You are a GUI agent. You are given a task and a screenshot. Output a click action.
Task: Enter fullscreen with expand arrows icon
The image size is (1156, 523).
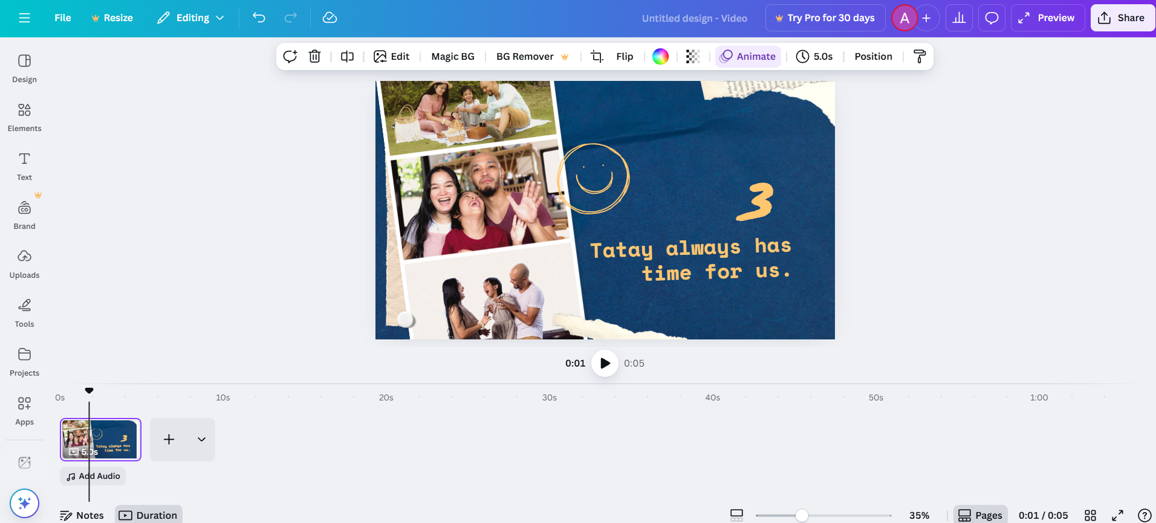click(1117, 515)
